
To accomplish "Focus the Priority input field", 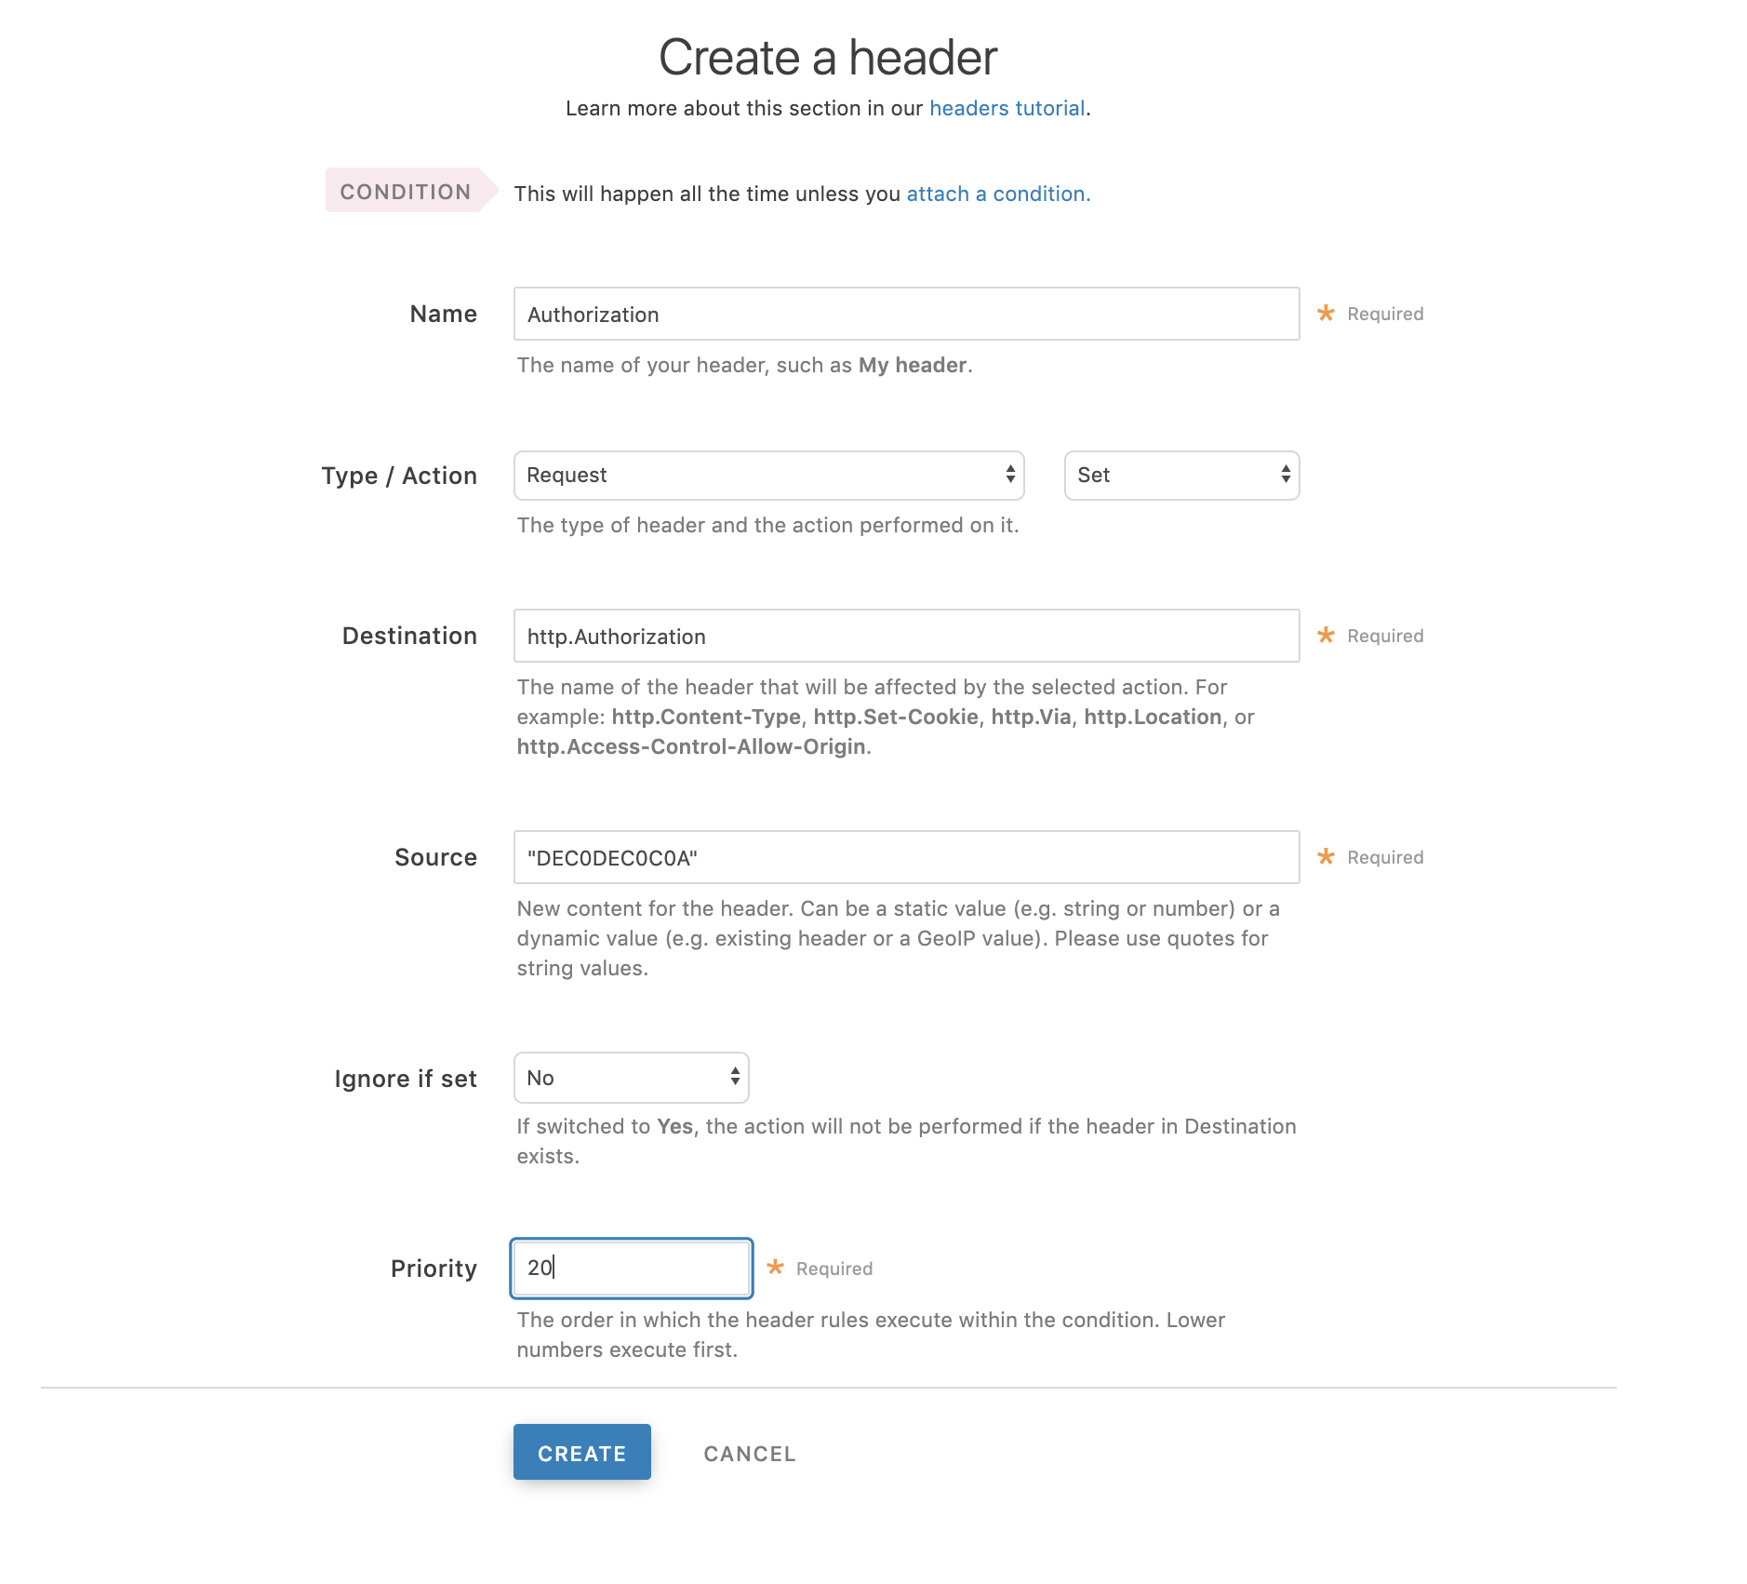I will pyautogui.click(x=631, y=1268).
